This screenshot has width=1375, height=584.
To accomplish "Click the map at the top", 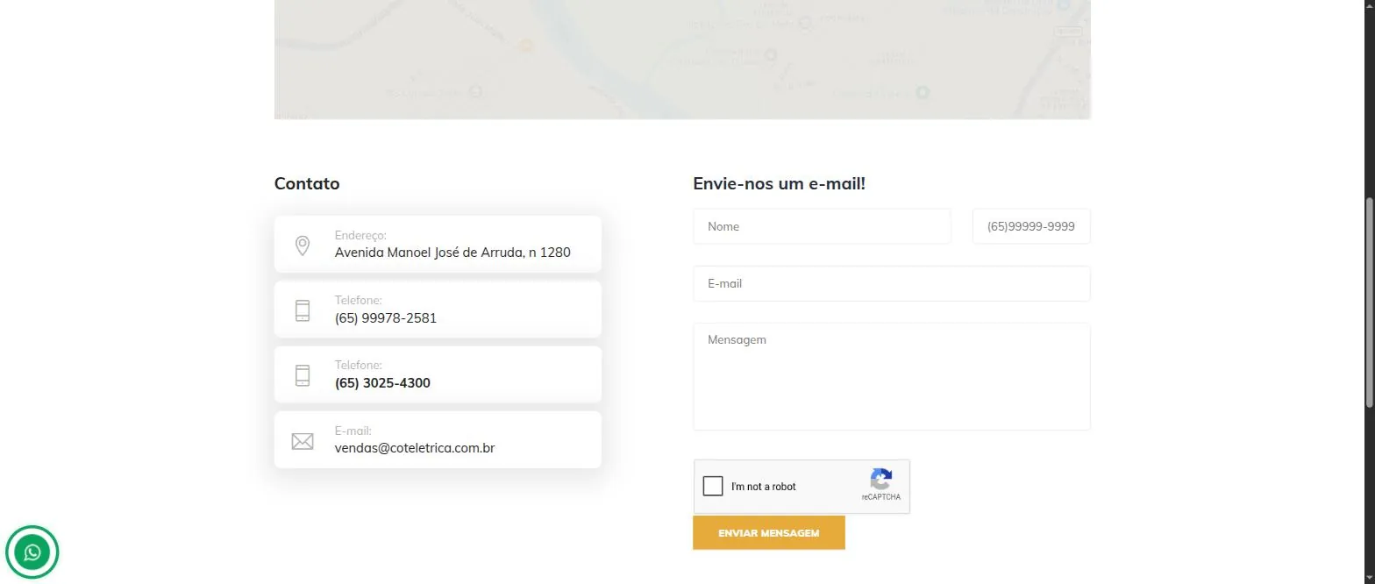I will click(682, 59).
